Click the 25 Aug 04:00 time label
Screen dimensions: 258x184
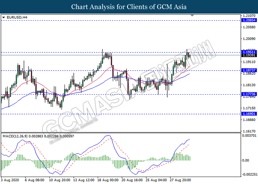click(156, 180)
